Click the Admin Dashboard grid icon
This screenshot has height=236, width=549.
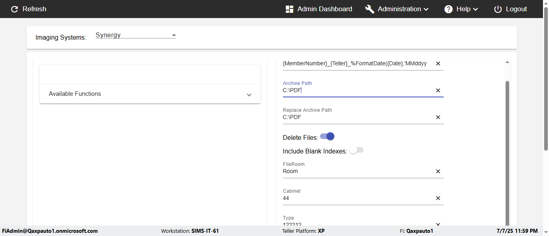(289, 9)
